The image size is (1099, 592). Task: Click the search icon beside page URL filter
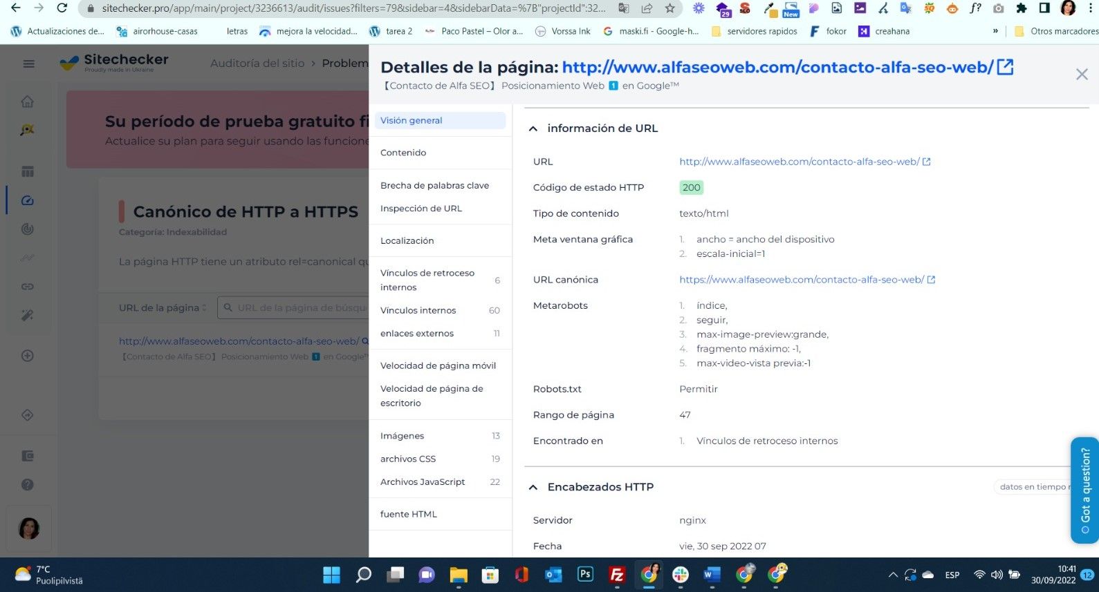[228, 307]
